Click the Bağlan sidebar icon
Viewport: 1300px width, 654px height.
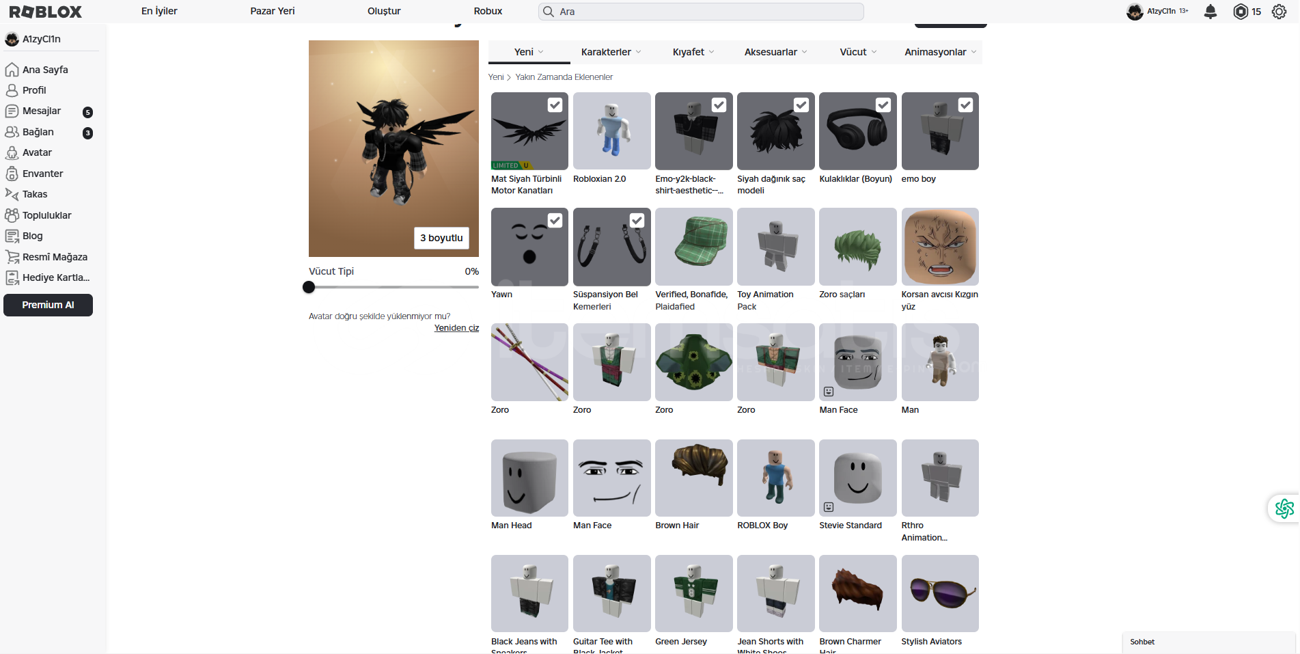pyautogui.click(x=12, y=132)
